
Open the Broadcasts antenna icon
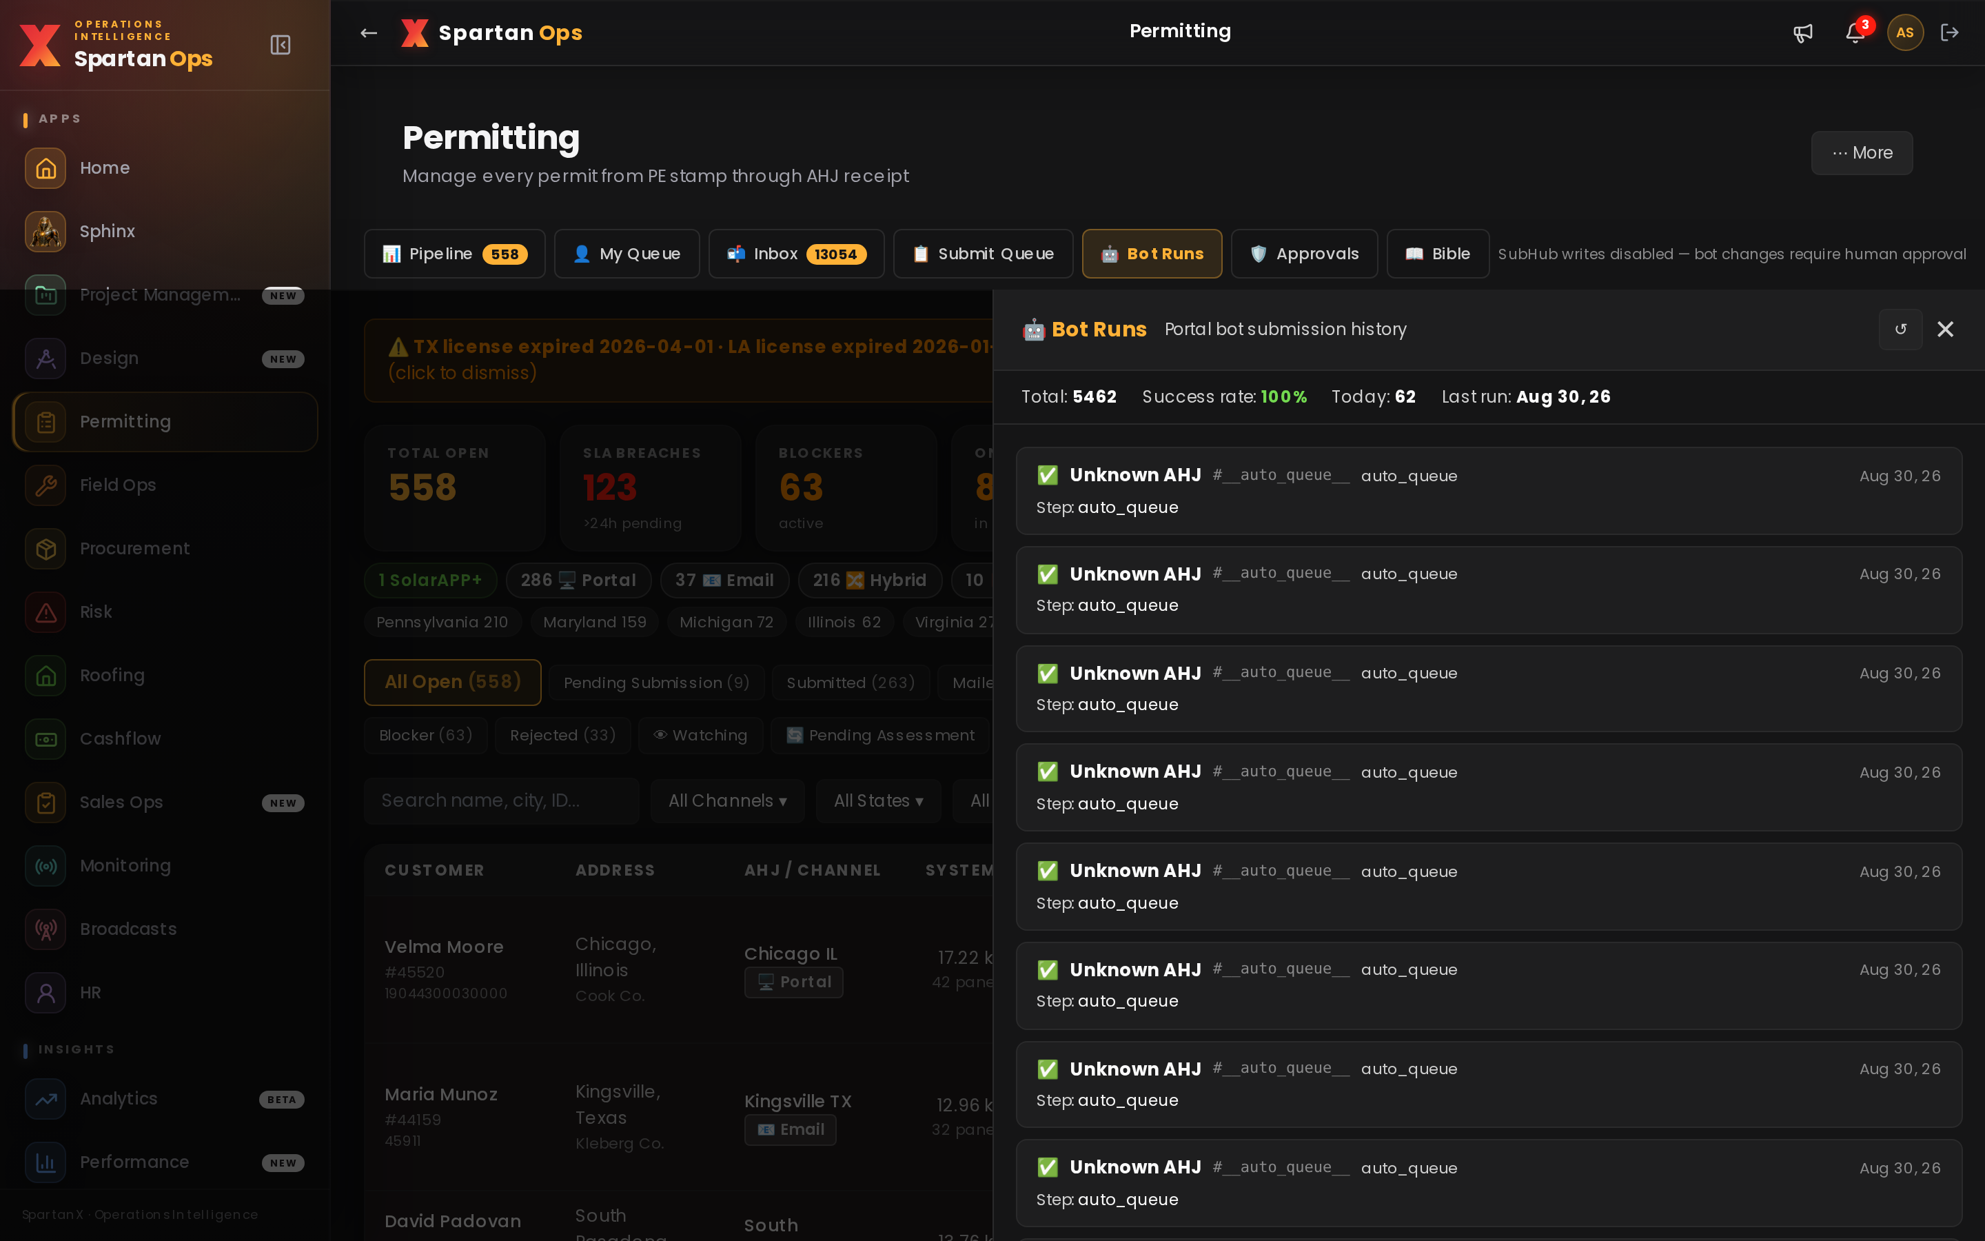[45, 929]
